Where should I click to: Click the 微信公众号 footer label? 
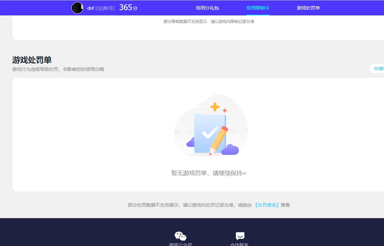181,244
